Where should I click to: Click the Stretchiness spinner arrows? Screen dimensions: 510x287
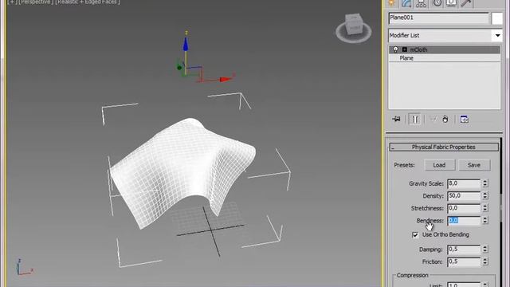tap(485, 208)
